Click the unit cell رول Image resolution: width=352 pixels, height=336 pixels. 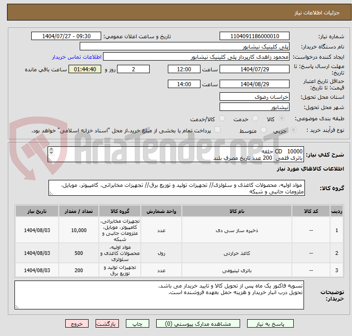pyautogui.click(x=161, y=253)
